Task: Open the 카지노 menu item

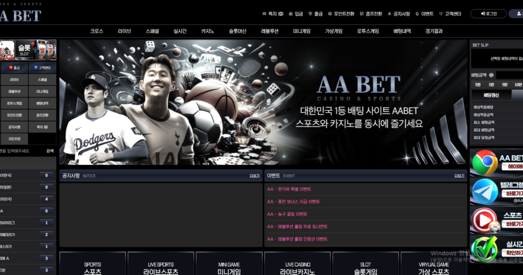Action: [x=208, y=31]
